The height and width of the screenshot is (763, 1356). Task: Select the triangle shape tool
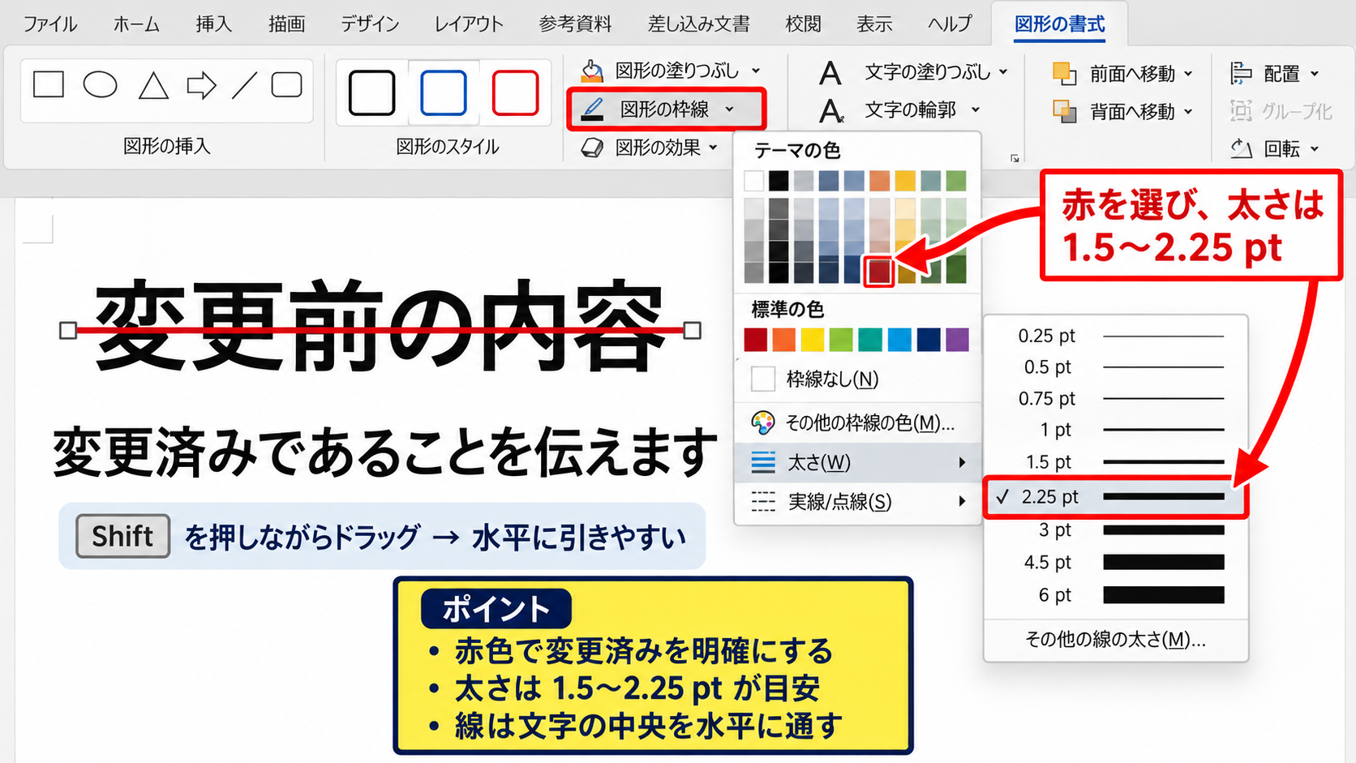click(x=153, y=85)
